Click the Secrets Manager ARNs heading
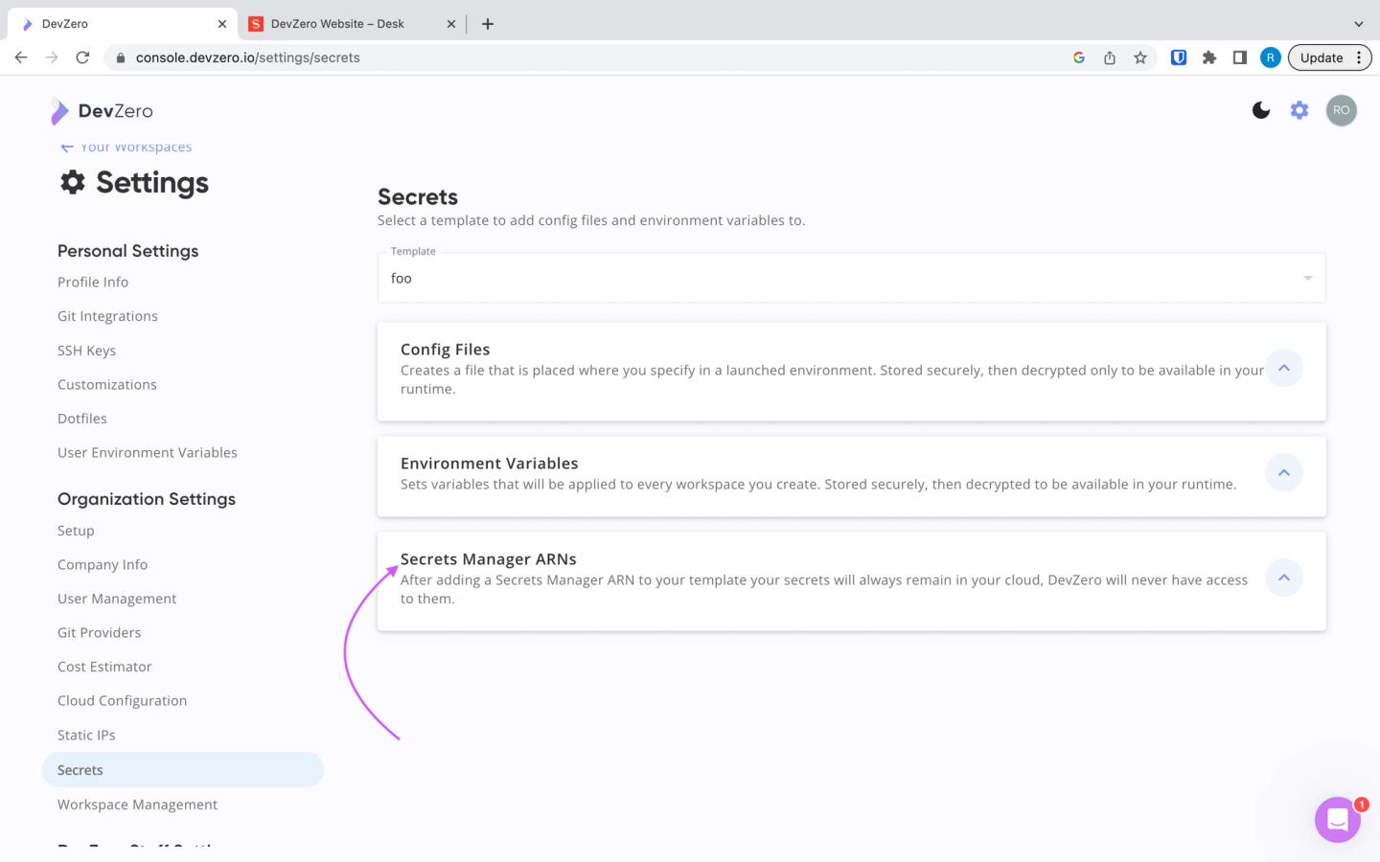Screen dimensions: 1380x862 (489, 559)
